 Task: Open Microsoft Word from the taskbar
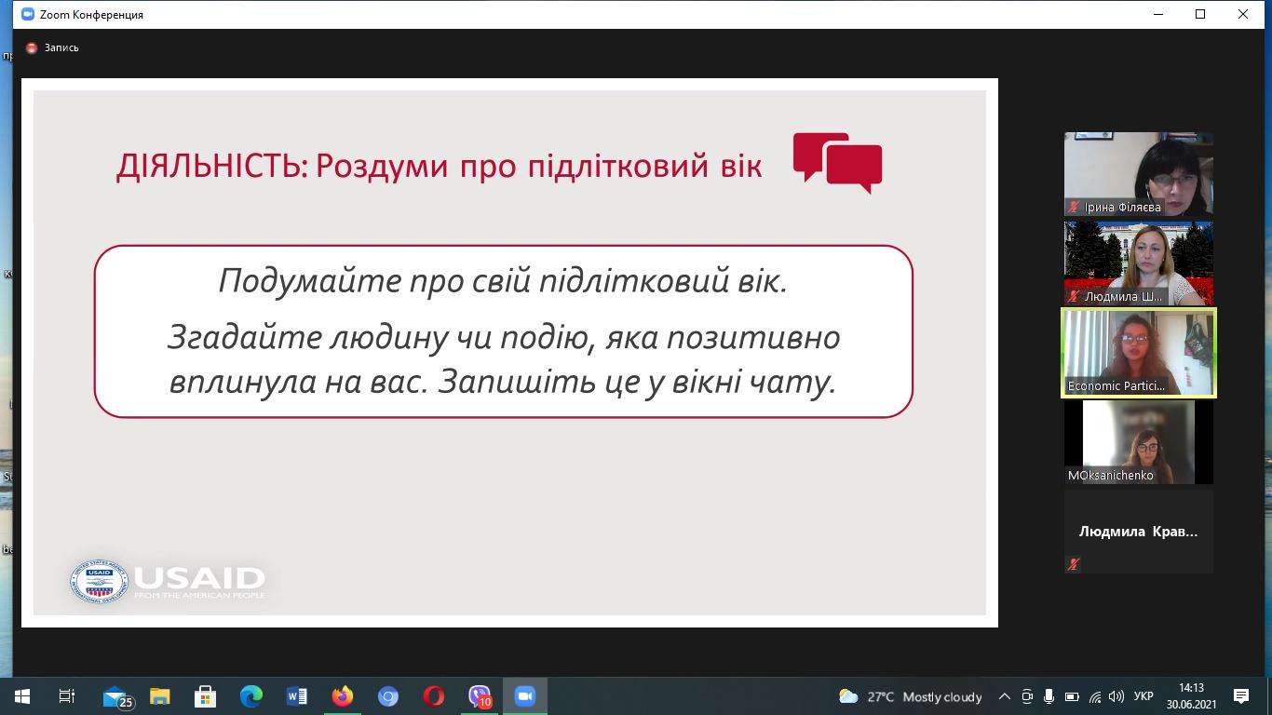295,695
